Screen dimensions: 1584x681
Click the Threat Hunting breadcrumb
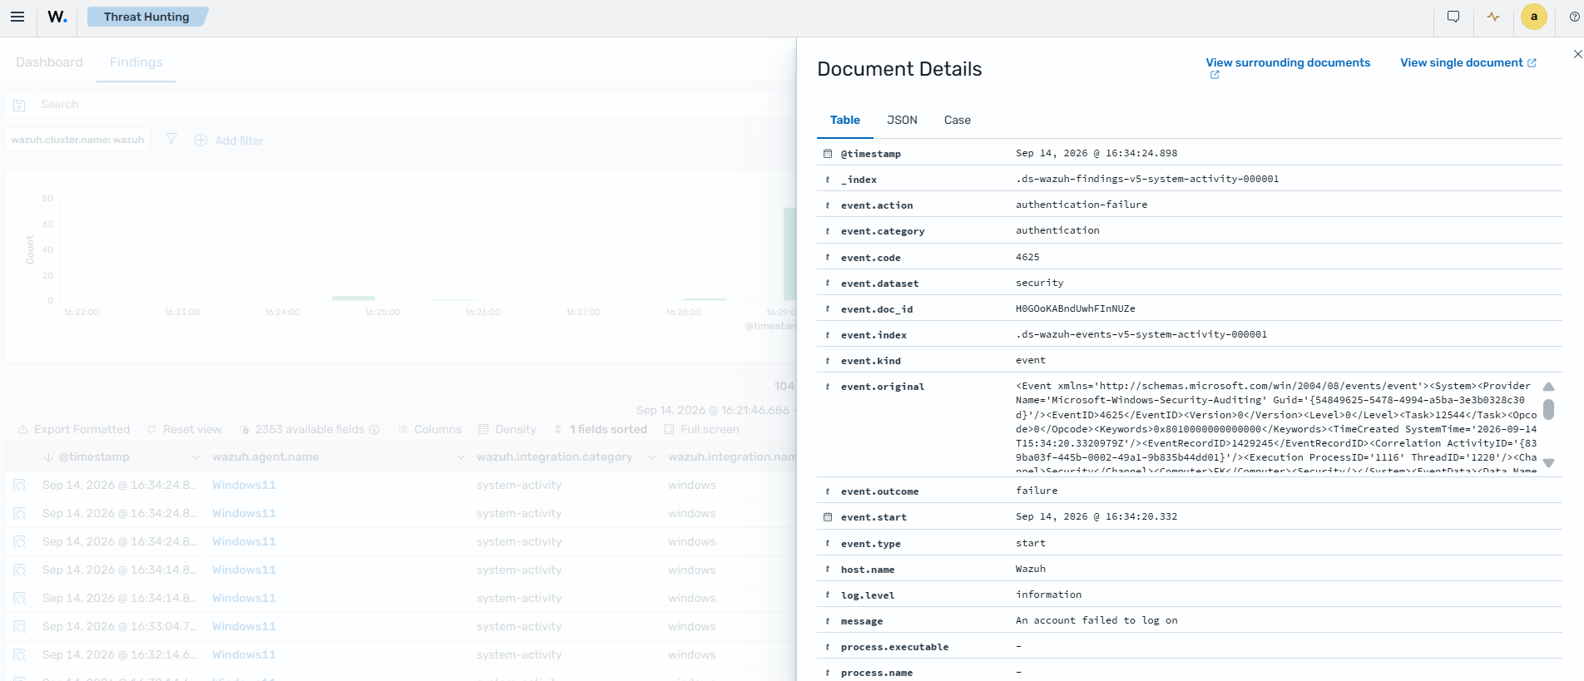(146, 17)
